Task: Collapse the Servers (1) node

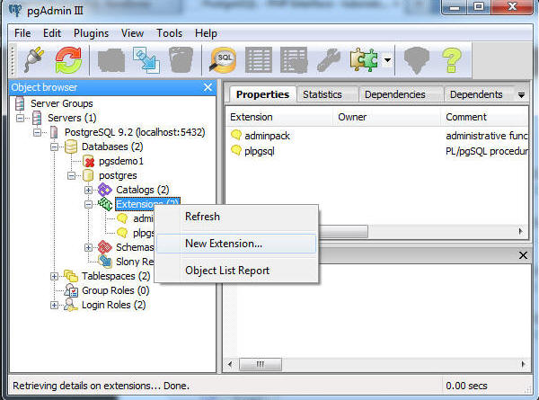Action: click(20, 118)
